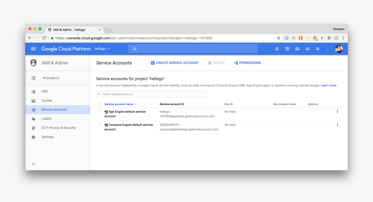Image resolution: width=373 pixels, height=202 pixels.
Task: Click the Service account ID column header
Action: pos(172,104)
